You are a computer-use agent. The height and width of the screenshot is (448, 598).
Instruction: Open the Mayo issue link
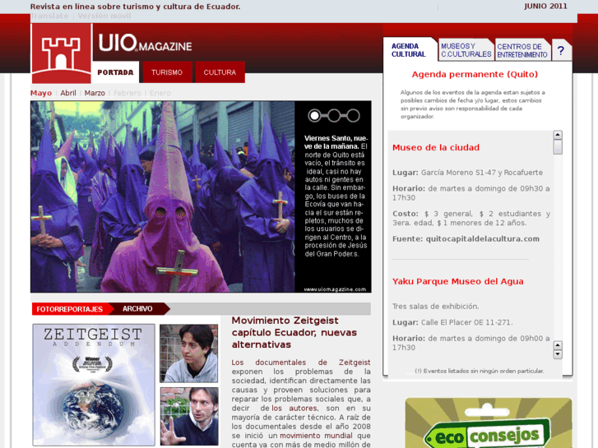(41, 93)
